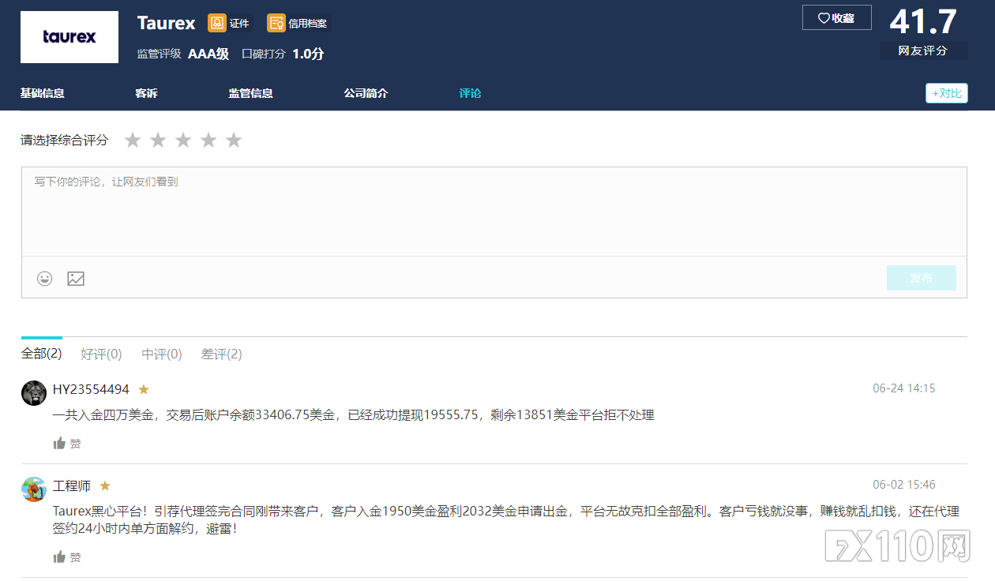Open user HY23554494's name

click(x=91, y=389)
